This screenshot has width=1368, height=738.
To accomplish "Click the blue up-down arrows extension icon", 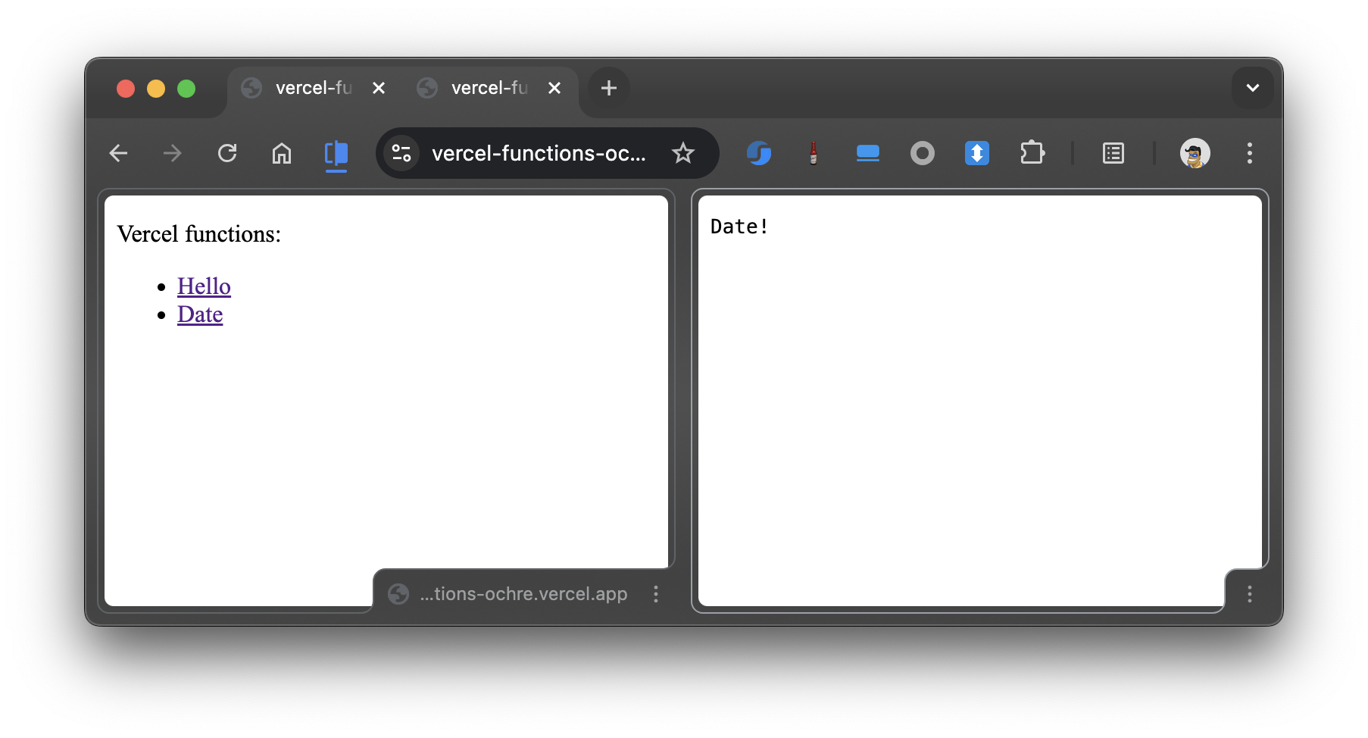I will click(976, 153).
